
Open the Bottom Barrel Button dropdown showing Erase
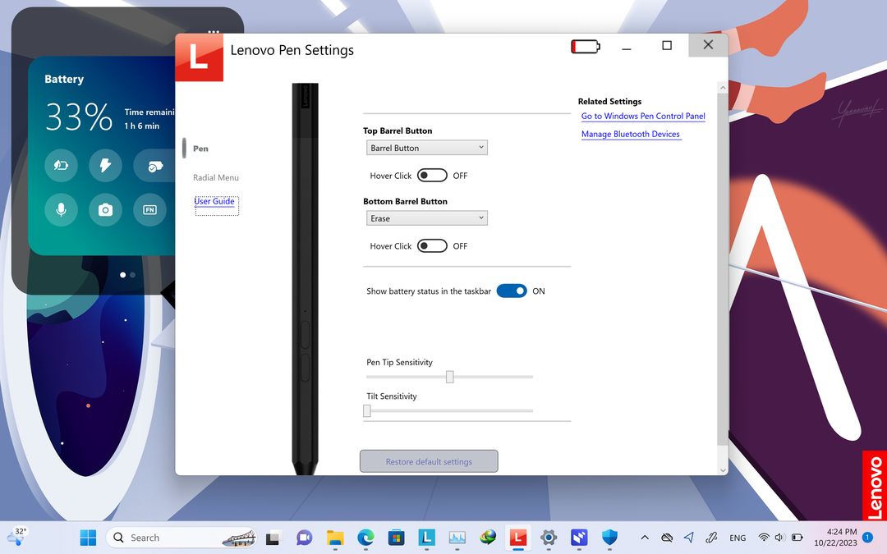[x=426, y=217]
